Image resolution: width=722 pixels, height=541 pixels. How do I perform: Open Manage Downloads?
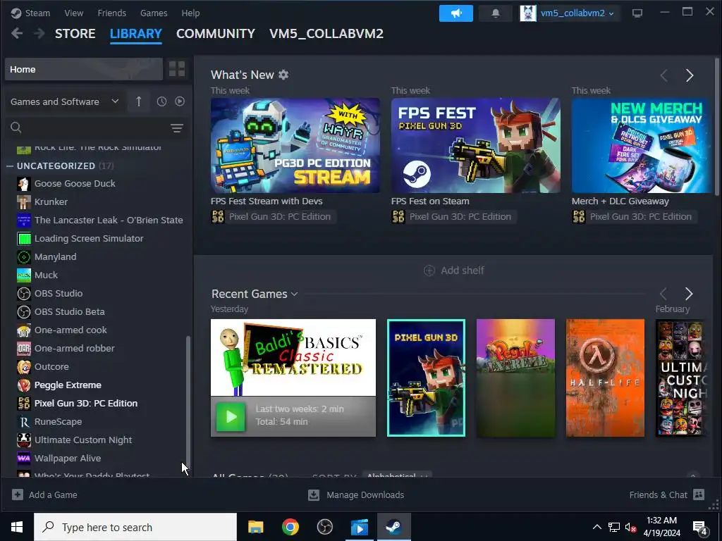tap(356, 495)
